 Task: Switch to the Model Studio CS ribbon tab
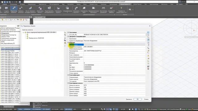[125, 4]
